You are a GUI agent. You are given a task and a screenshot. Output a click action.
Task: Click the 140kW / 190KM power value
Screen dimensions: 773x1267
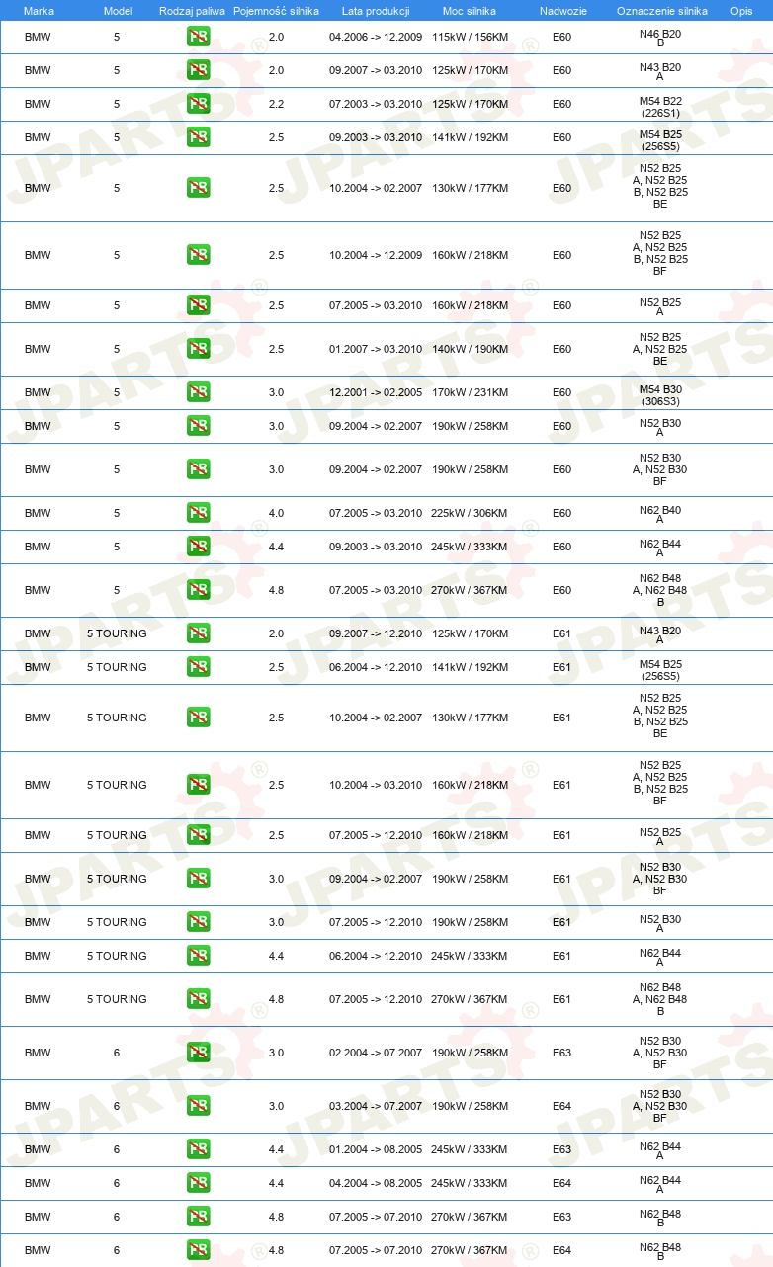point(470,349)
